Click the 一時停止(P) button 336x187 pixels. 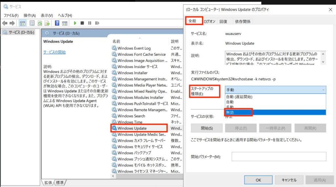pos(275,128)
